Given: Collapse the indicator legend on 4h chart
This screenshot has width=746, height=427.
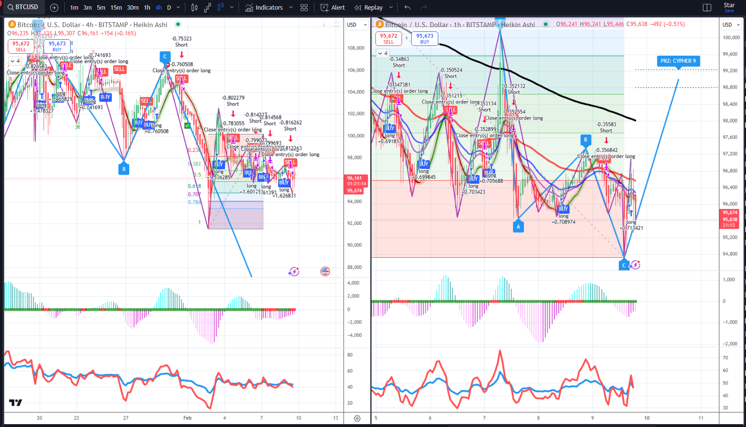Looking at the screenshot, I should [x=15, y=61].
